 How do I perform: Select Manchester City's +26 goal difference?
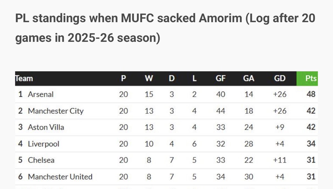click(279, 111)
